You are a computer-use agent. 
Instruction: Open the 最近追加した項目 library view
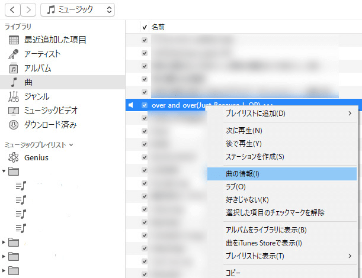[x=55, y=40]
